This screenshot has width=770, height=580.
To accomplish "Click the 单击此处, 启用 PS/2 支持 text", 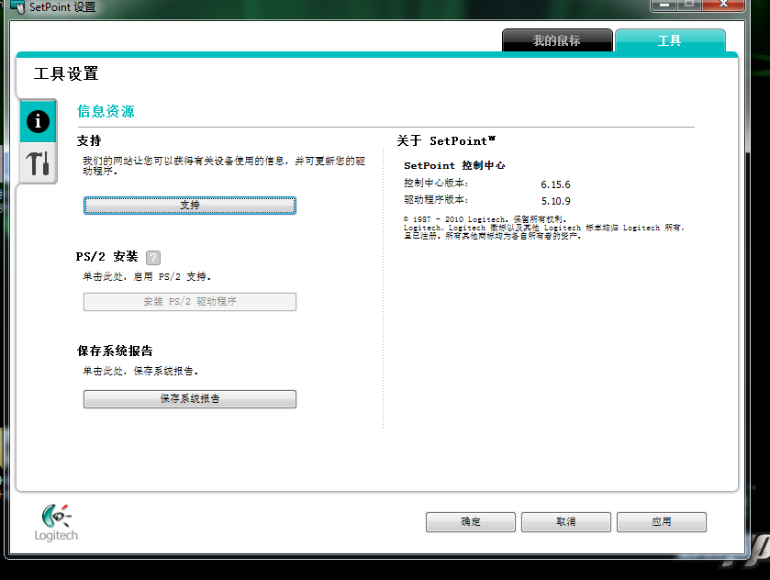I will (147, 277).
